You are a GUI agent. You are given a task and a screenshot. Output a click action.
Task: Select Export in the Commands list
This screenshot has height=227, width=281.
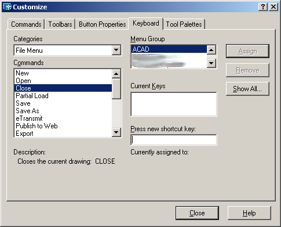[x=63, y=134]
